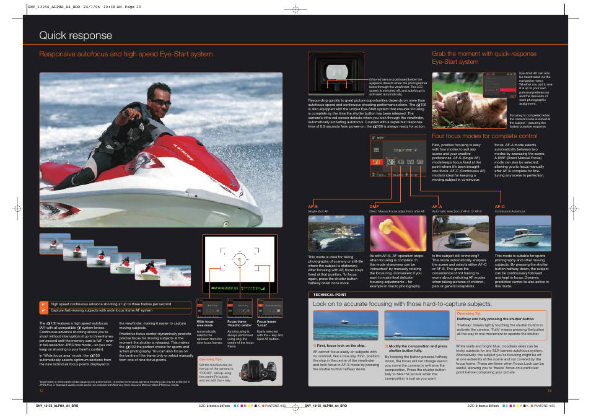Click checkmark beside 'Capture fast-moving subjects'
The width and height of the screenshot is (591, 418).
point(43,310)
